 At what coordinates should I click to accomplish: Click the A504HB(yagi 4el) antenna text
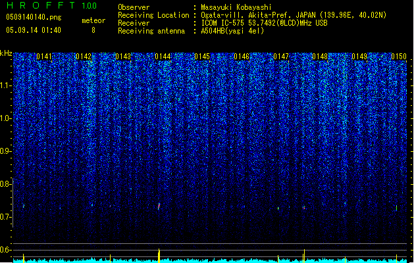click(232, 31)
